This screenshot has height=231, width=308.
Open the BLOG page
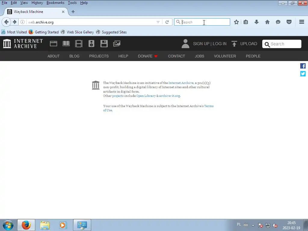pos(74,56)
